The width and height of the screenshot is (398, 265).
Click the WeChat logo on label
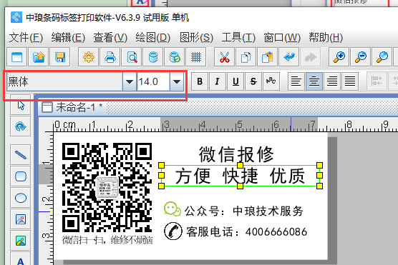coord(173,209)
